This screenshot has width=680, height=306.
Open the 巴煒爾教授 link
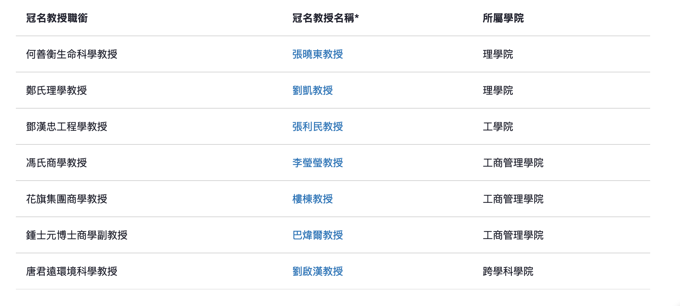[317, 235]
